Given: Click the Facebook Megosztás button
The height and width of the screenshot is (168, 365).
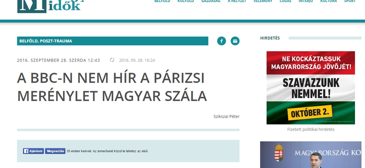Looking at the screenshot, I should 55,151.
